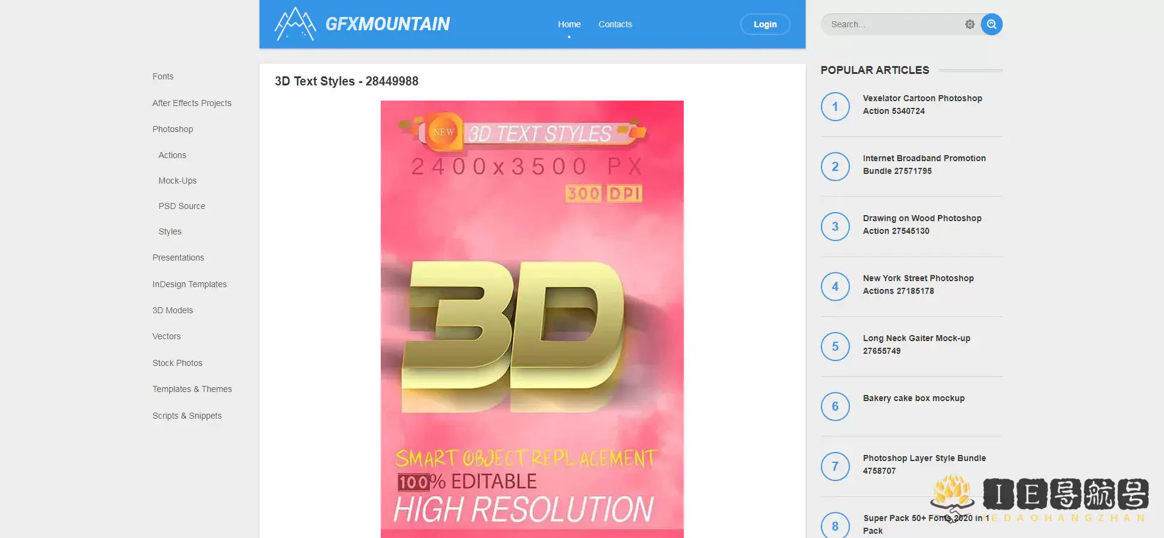Click number 8 circle in popular articles
This screenshot has width=1164, height=538.
point(835,526)
